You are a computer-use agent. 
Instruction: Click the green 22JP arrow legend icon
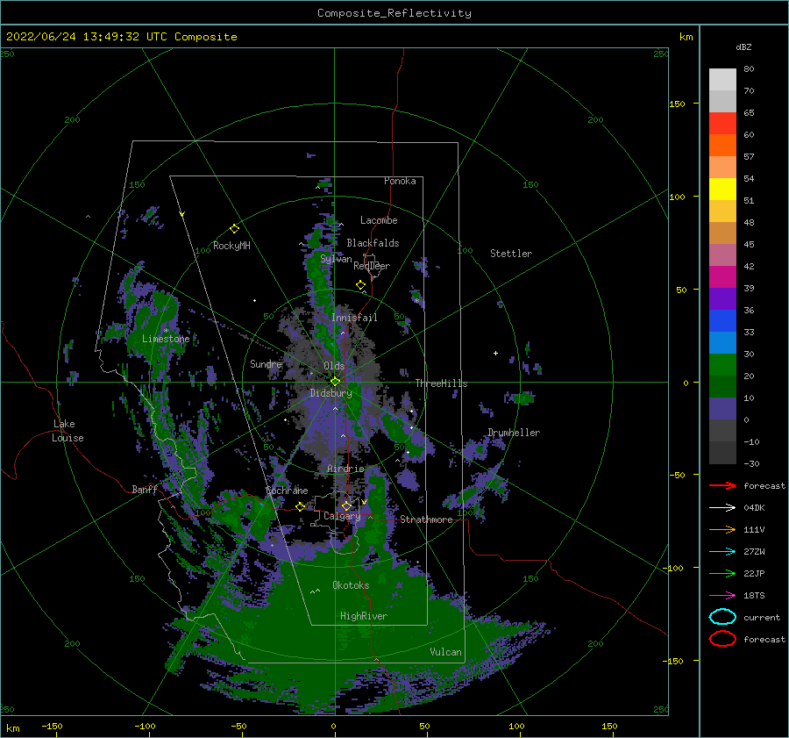(722, 573)
